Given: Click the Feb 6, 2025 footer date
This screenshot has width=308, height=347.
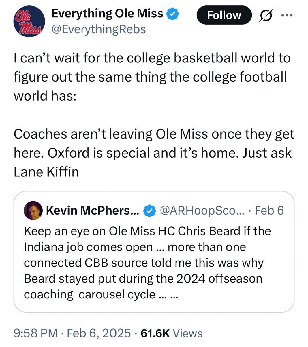Looking at the screenshot, I should click(99, 333).
